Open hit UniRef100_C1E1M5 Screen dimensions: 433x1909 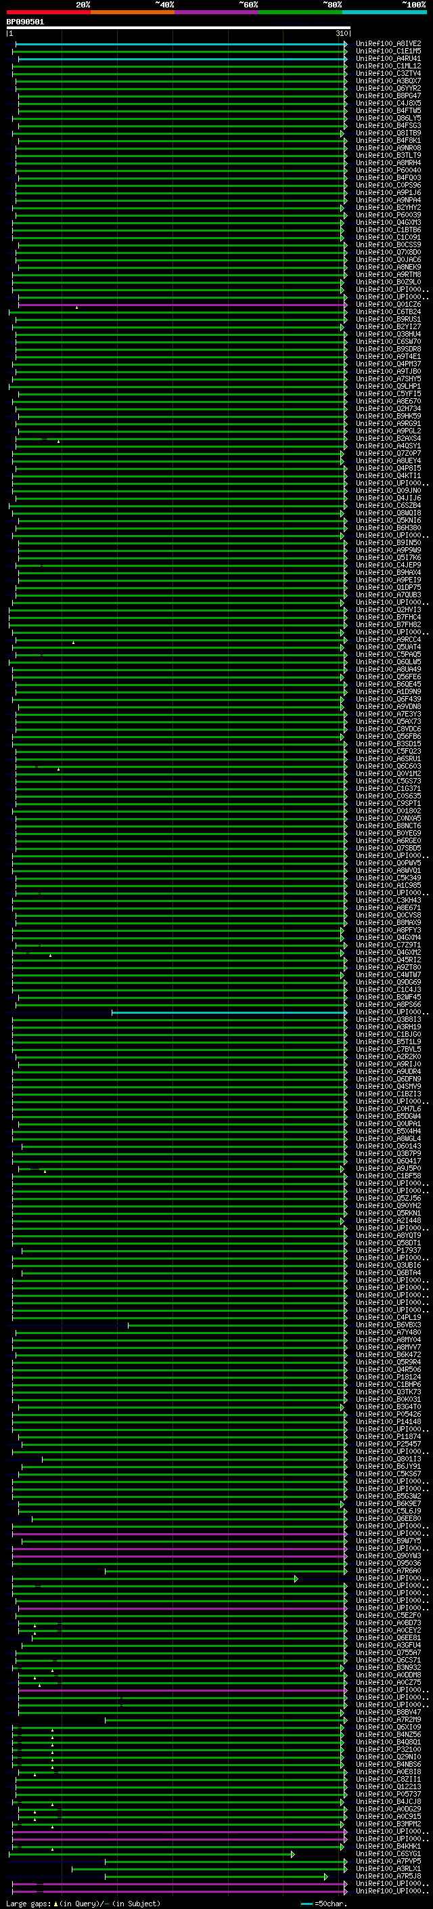point(388,51)
